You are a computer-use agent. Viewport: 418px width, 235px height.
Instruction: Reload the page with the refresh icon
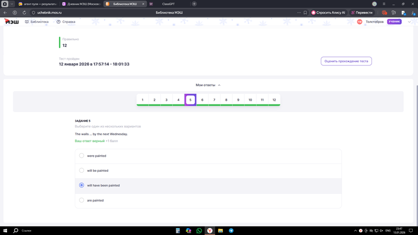click(24, 13)
